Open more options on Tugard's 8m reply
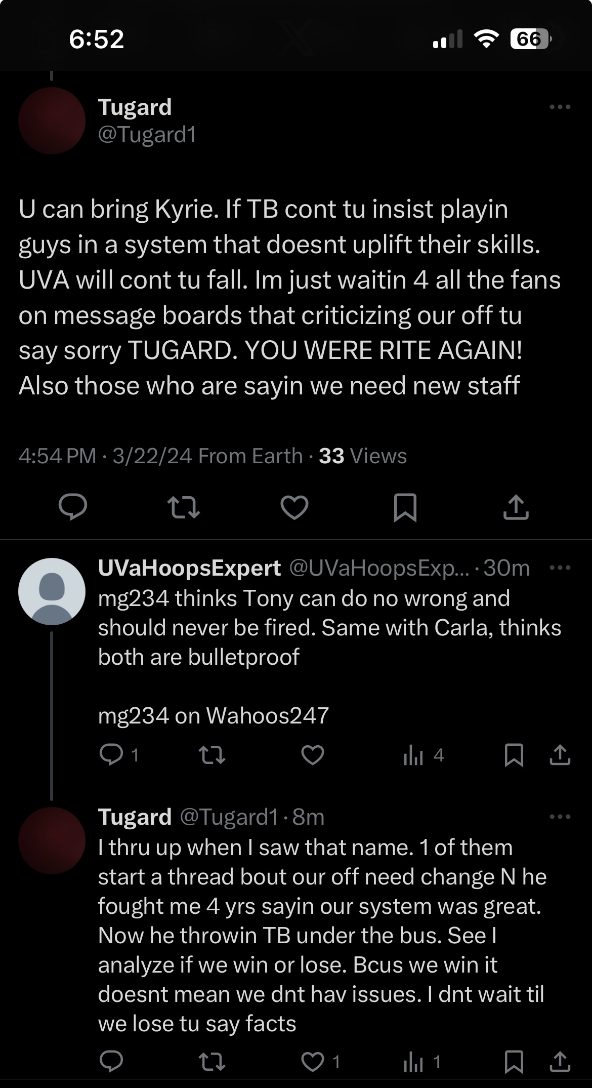 [560, 817]
